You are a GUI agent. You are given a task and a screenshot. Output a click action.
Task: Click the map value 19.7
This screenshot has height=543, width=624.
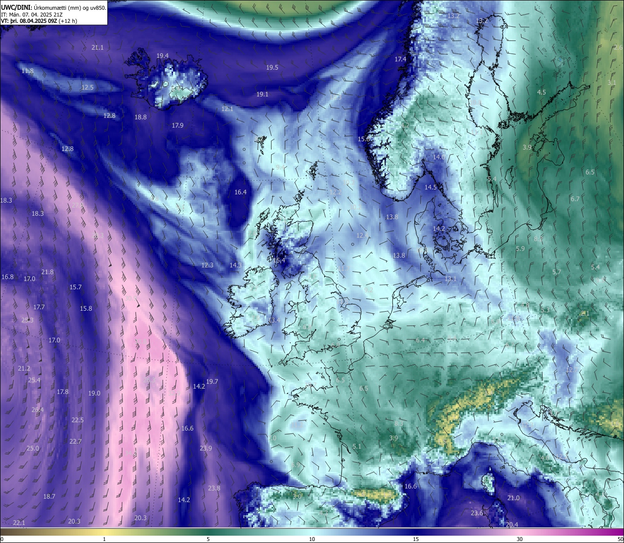pos(212,382)
